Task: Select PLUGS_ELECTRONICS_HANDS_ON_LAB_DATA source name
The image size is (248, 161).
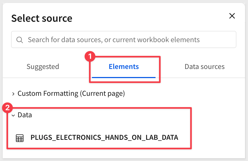Action: pyautogui.click(x=104, y=138)
